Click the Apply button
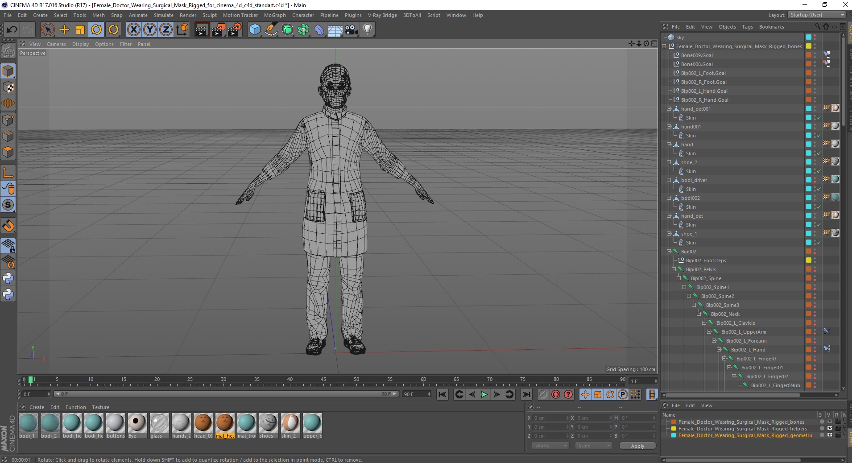Screen dimensions: 852x463 click(x=637, y=446)
